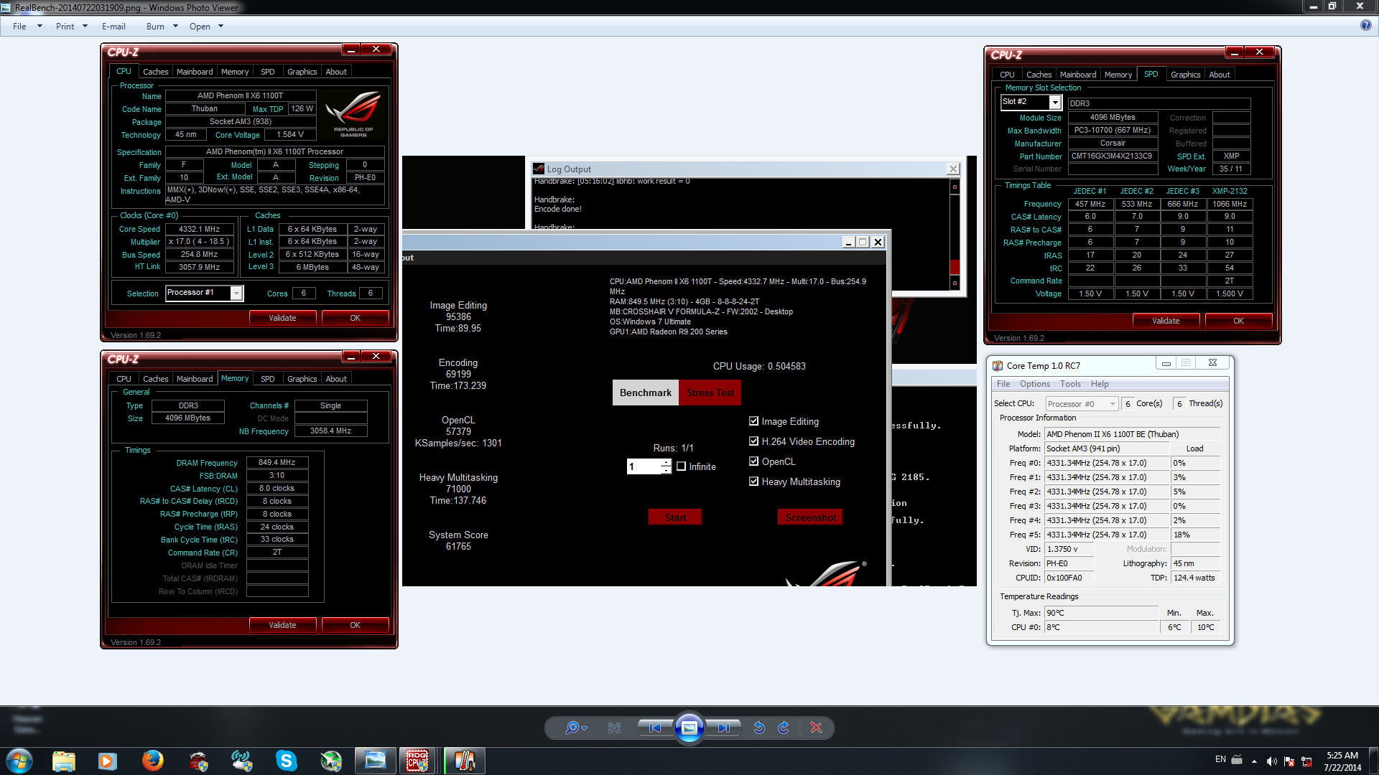The image size is (1379, 775).
Task: Click the Show desktop strip
Action: 1374,761
